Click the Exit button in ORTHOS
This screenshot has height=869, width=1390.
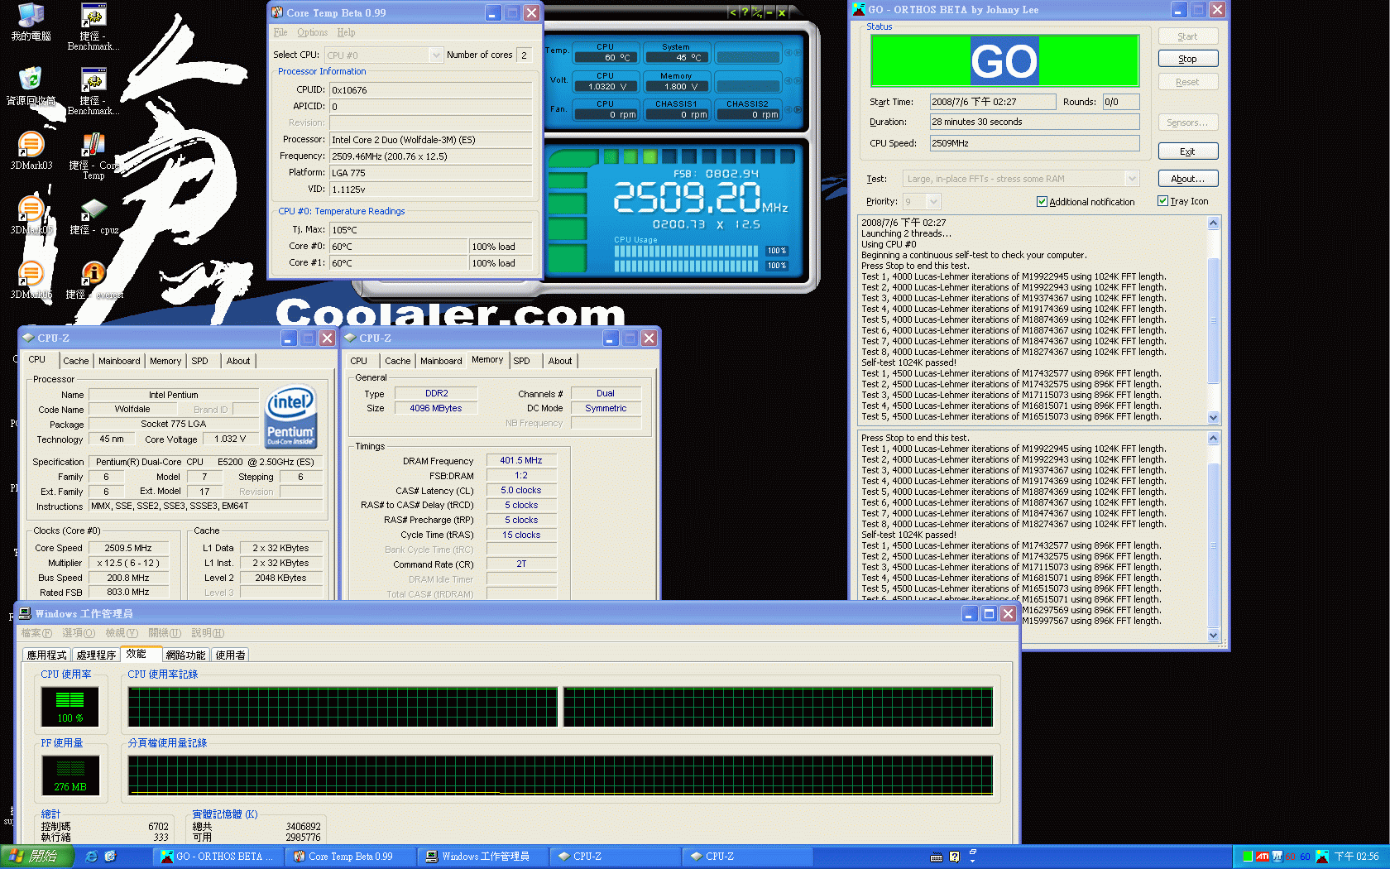1188,151
